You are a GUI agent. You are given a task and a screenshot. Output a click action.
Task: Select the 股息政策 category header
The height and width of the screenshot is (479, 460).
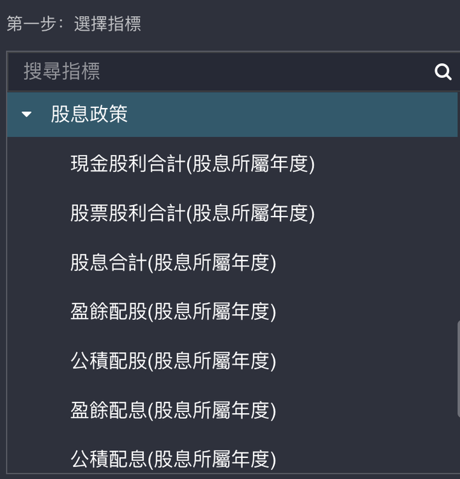233,114
